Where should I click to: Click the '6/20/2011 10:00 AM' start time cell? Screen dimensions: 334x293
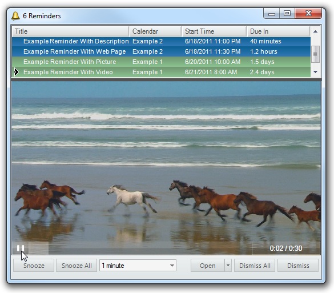tap(212, 62)
